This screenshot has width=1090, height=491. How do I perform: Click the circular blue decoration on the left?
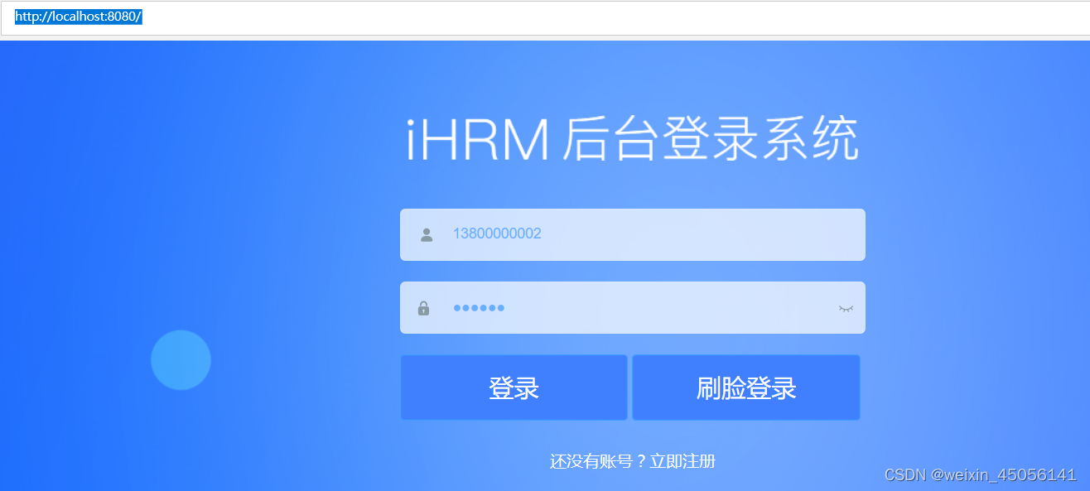pos(181,359)
